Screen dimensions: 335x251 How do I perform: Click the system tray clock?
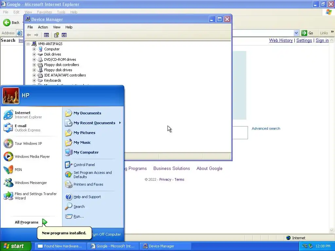tap(323, 246)
